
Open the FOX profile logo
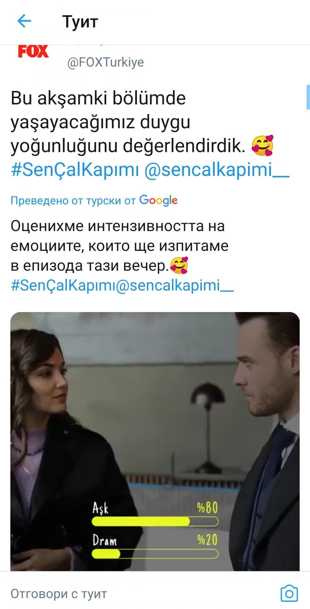click(x=33, y=52)
